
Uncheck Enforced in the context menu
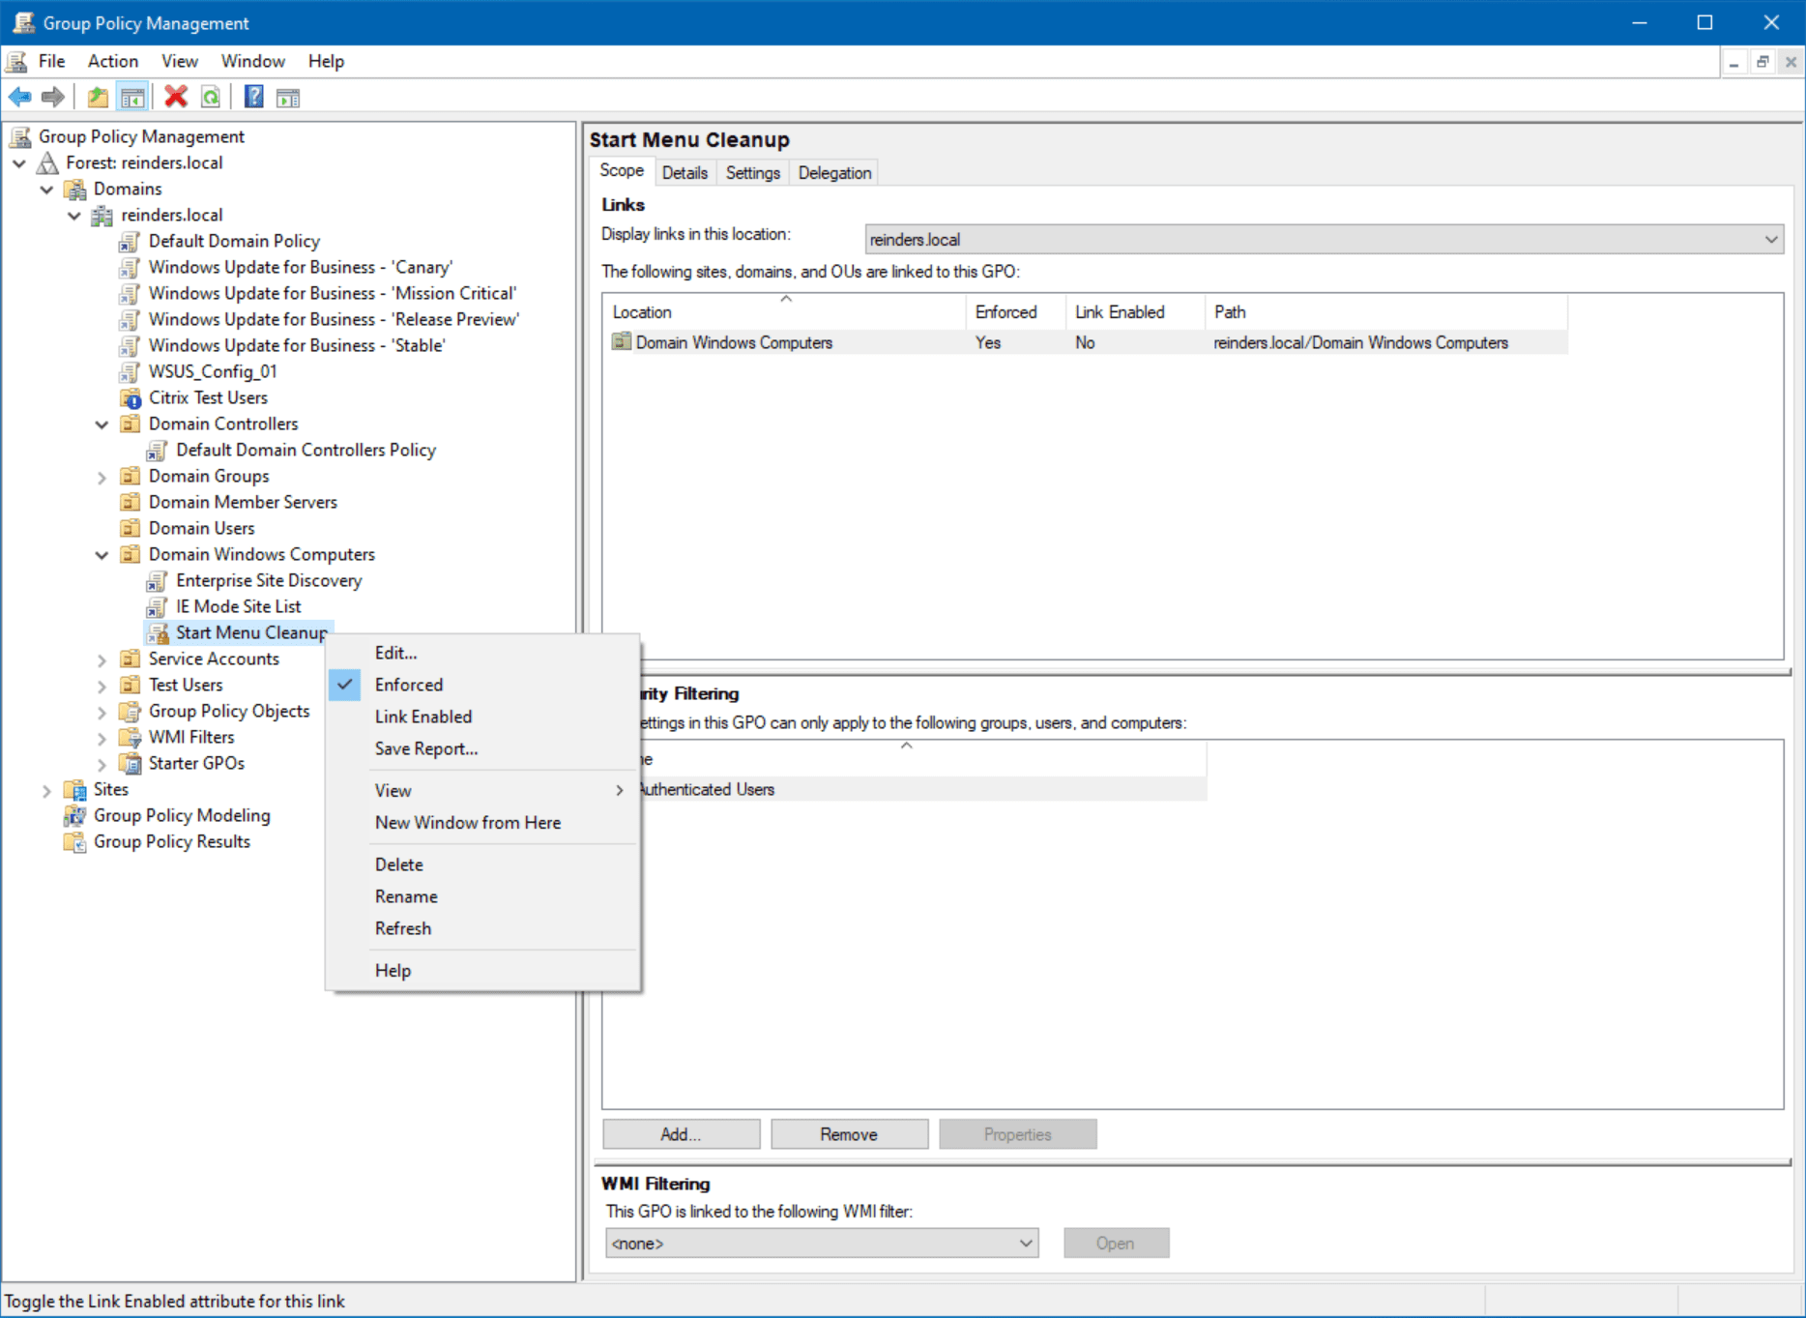[x=409, y=684]
